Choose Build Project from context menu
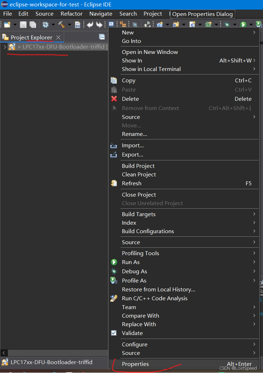Screen dimensions: 263x373 (x=184, y=166)
